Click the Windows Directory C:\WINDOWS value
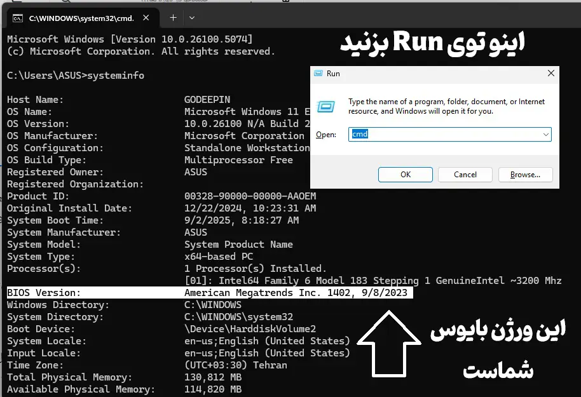The width and height of the screenshot is (581, 397). (213, 305)
